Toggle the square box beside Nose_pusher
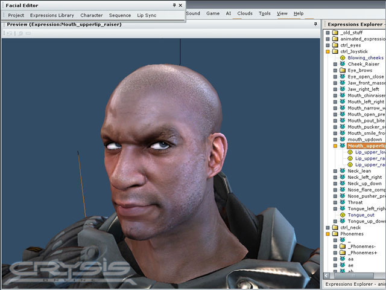The height and width of the screenshot is (290, 386). [x=335, y=196]
